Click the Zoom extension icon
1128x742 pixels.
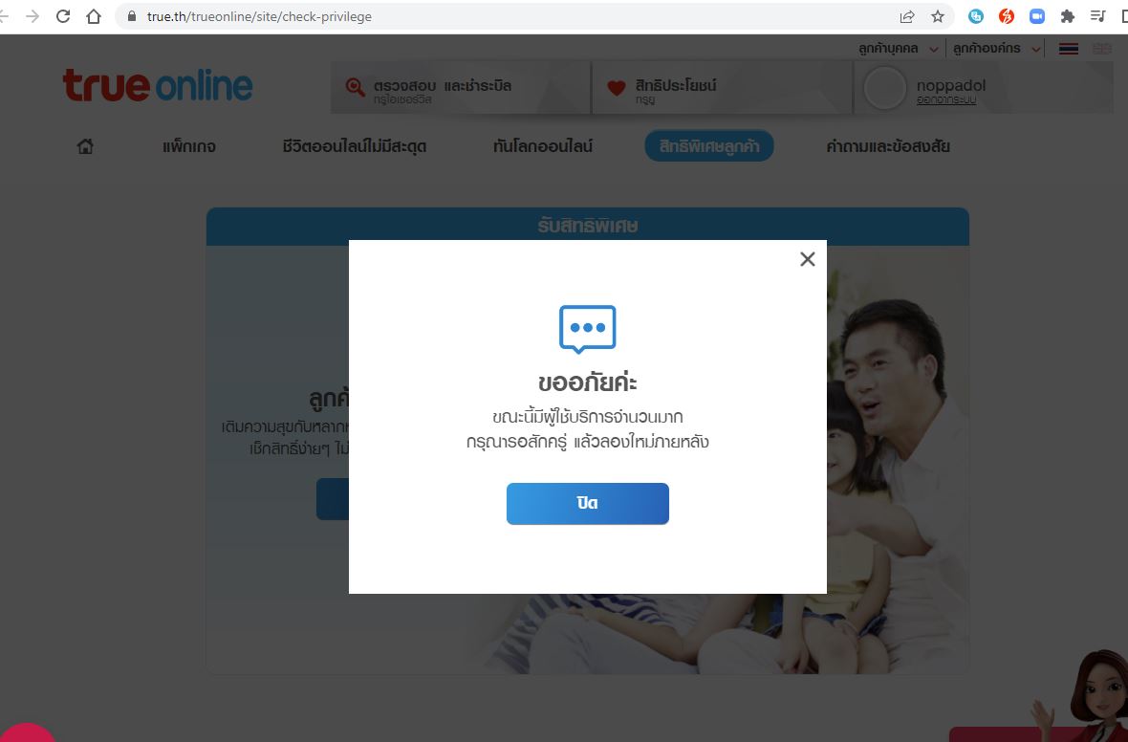coord(1036,16)
